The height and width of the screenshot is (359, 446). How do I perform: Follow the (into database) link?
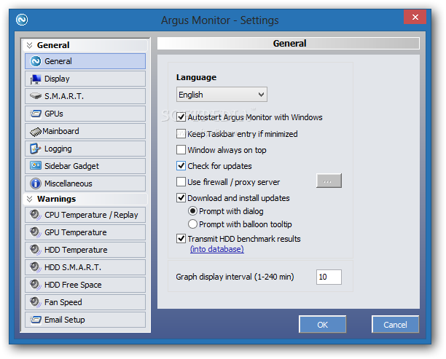pos(217,249)
